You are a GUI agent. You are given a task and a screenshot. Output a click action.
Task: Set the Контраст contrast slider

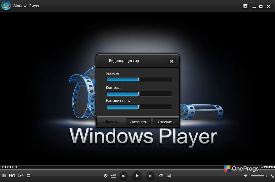tap(139, 94)
